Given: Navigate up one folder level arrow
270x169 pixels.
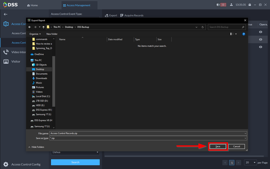Looking at the screenshot, I should (43, 27).
